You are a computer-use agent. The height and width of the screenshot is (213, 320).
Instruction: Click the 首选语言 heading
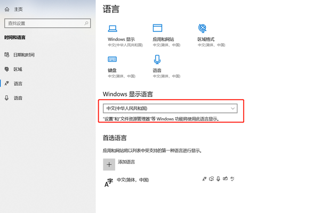point(115,138)
